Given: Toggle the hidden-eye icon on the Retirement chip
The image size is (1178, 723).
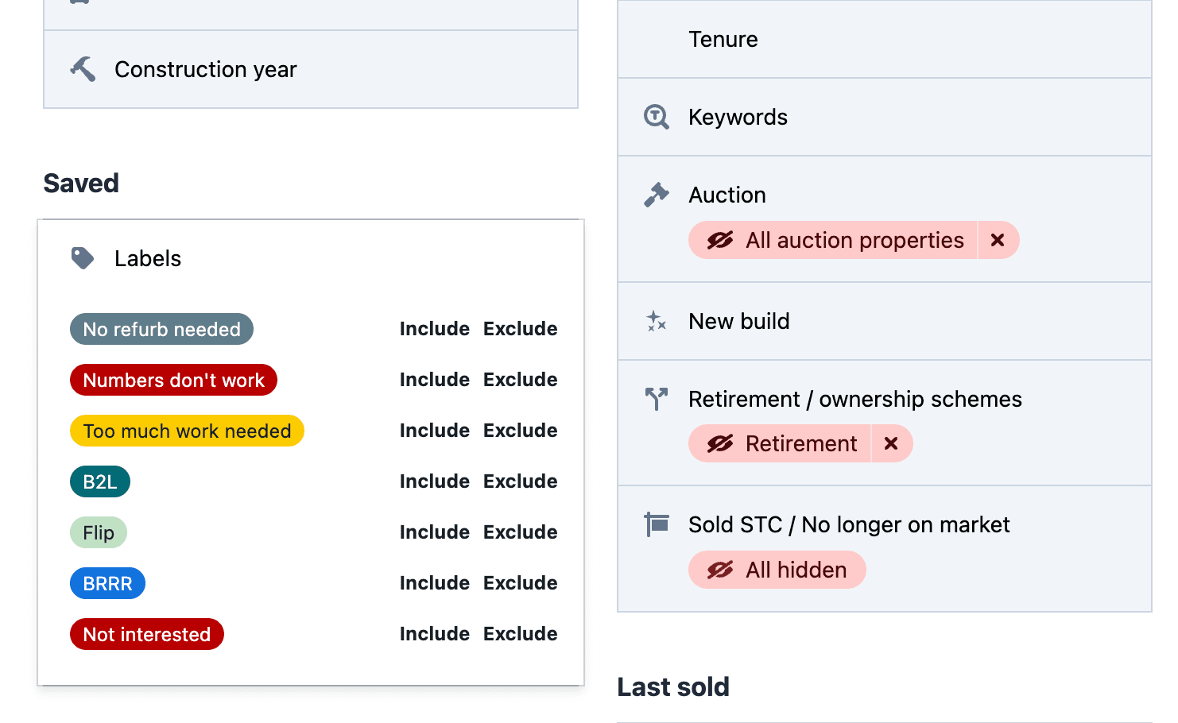Looking at the screenshot, I should tap(719, 443).
